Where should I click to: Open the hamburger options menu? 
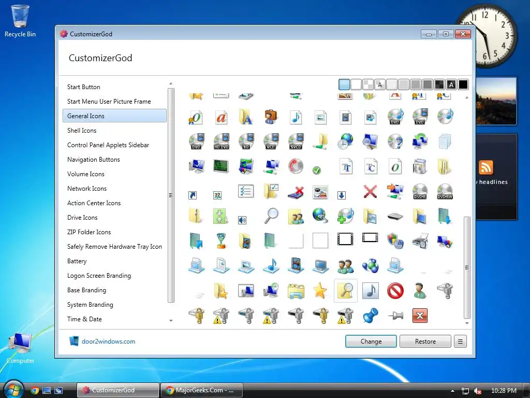tap(460, 342)
